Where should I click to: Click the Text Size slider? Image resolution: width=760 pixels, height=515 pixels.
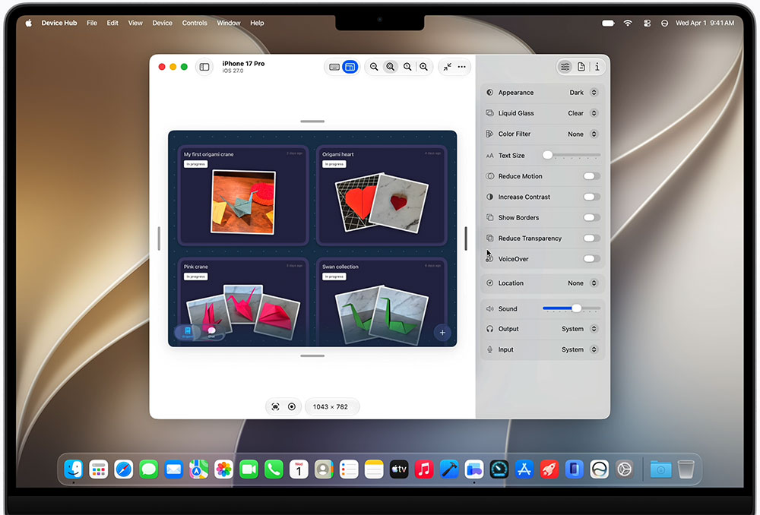tap(572, 155)
